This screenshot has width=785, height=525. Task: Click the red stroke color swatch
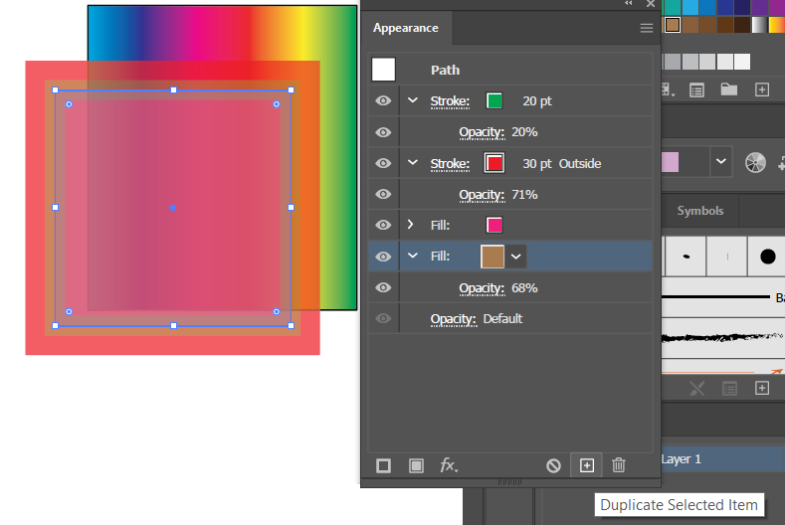[494, 163]
